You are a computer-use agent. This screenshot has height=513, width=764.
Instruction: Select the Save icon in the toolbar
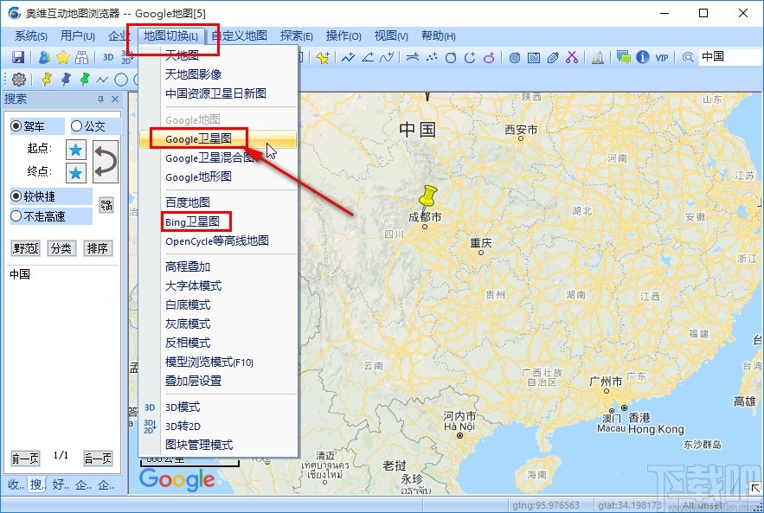coord(18,57)
